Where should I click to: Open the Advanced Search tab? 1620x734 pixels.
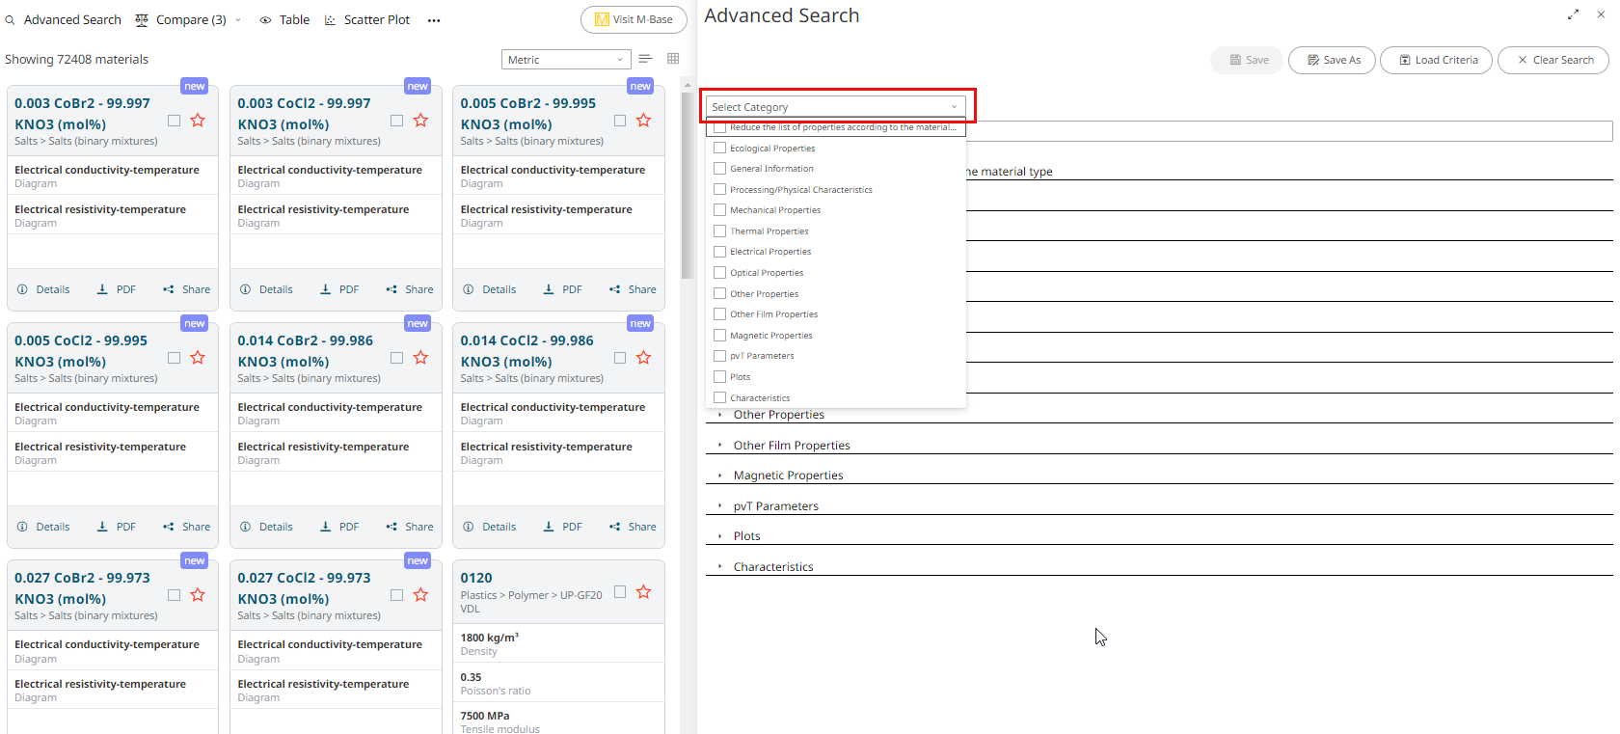click(x=64, y=20)
